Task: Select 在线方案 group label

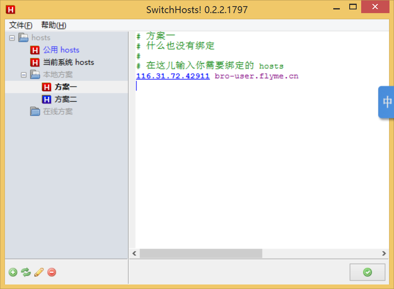Action: pos(58,112)
